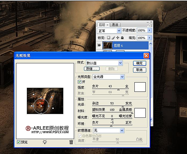Toggle lock all padlock icon

(122, 38)
